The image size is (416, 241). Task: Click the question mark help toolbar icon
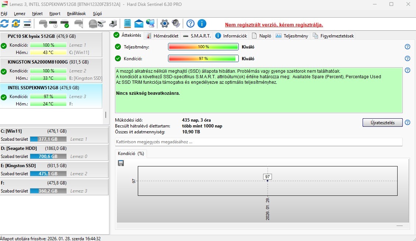click(x=190, y=24)
